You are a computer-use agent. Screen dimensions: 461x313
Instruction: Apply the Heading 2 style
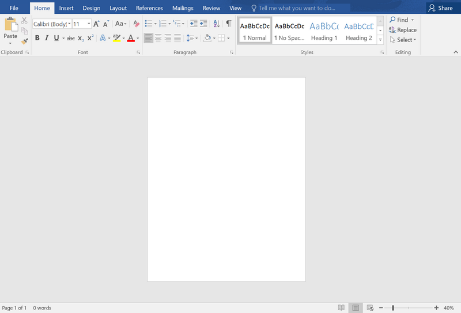359,30
